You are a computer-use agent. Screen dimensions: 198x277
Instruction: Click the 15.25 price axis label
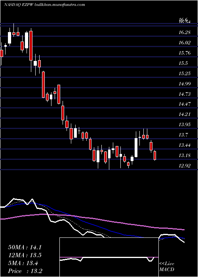click(x=185, y=74)
